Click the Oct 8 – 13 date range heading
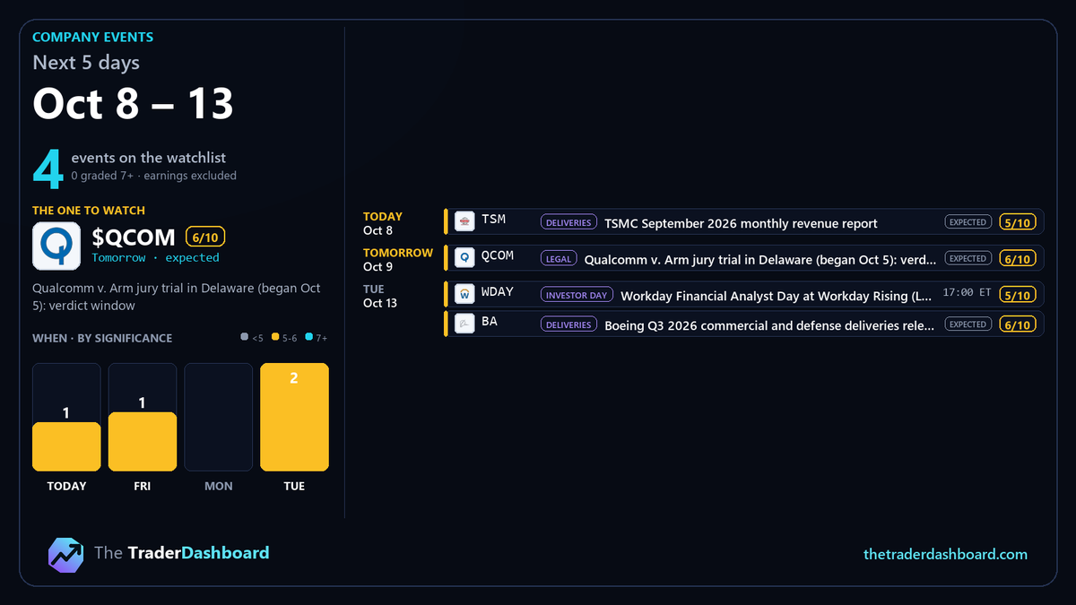This screenshot has height=605, width=1076. coord(133,103)
